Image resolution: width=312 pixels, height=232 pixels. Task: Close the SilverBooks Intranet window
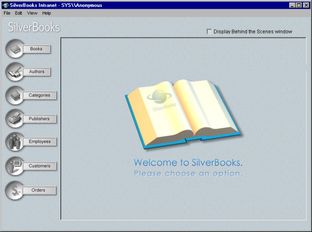pyautogui.click(x=306, y=5)
